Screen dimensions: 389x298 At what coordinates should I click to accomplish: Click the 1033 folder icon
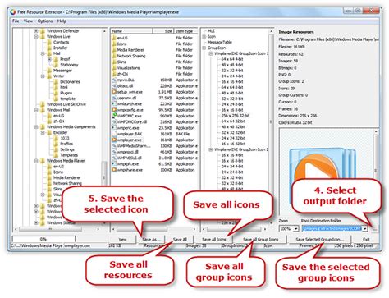(56, 138)
